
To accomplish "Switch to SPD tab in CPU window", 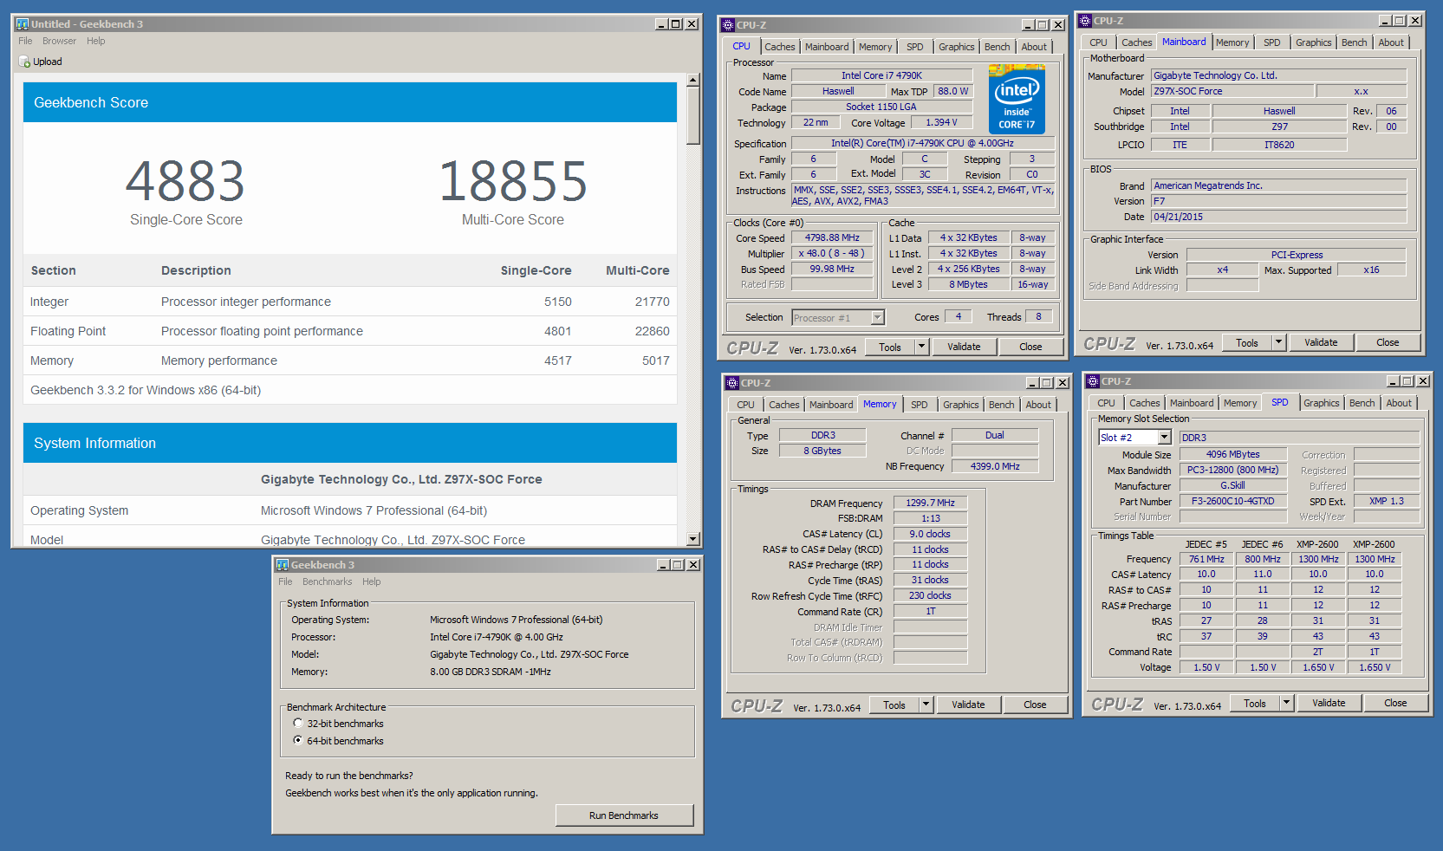I will (914, 48).
